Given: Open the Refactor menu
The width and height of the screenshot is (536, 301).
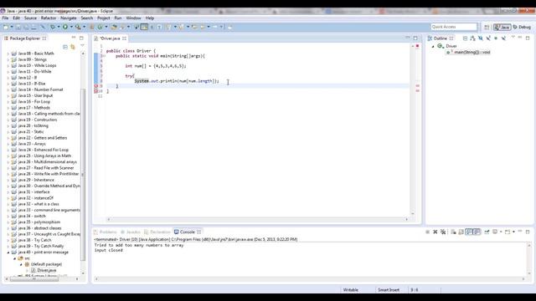Looking at the screenshot, I should pos(49,18).
